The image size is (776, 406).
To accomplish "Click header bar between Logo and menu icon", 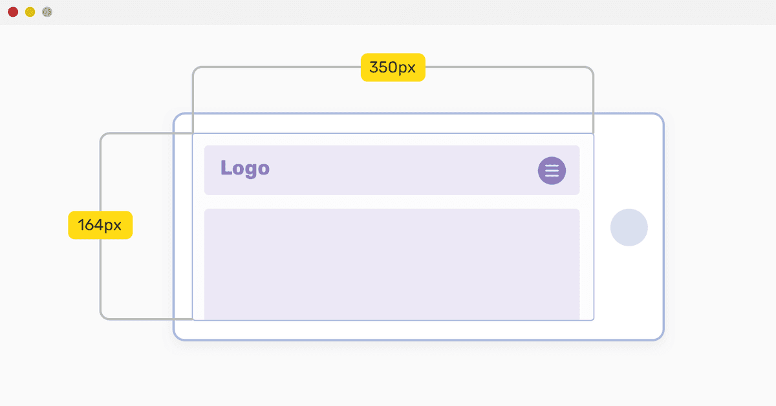I will click(x=401, y=170).
